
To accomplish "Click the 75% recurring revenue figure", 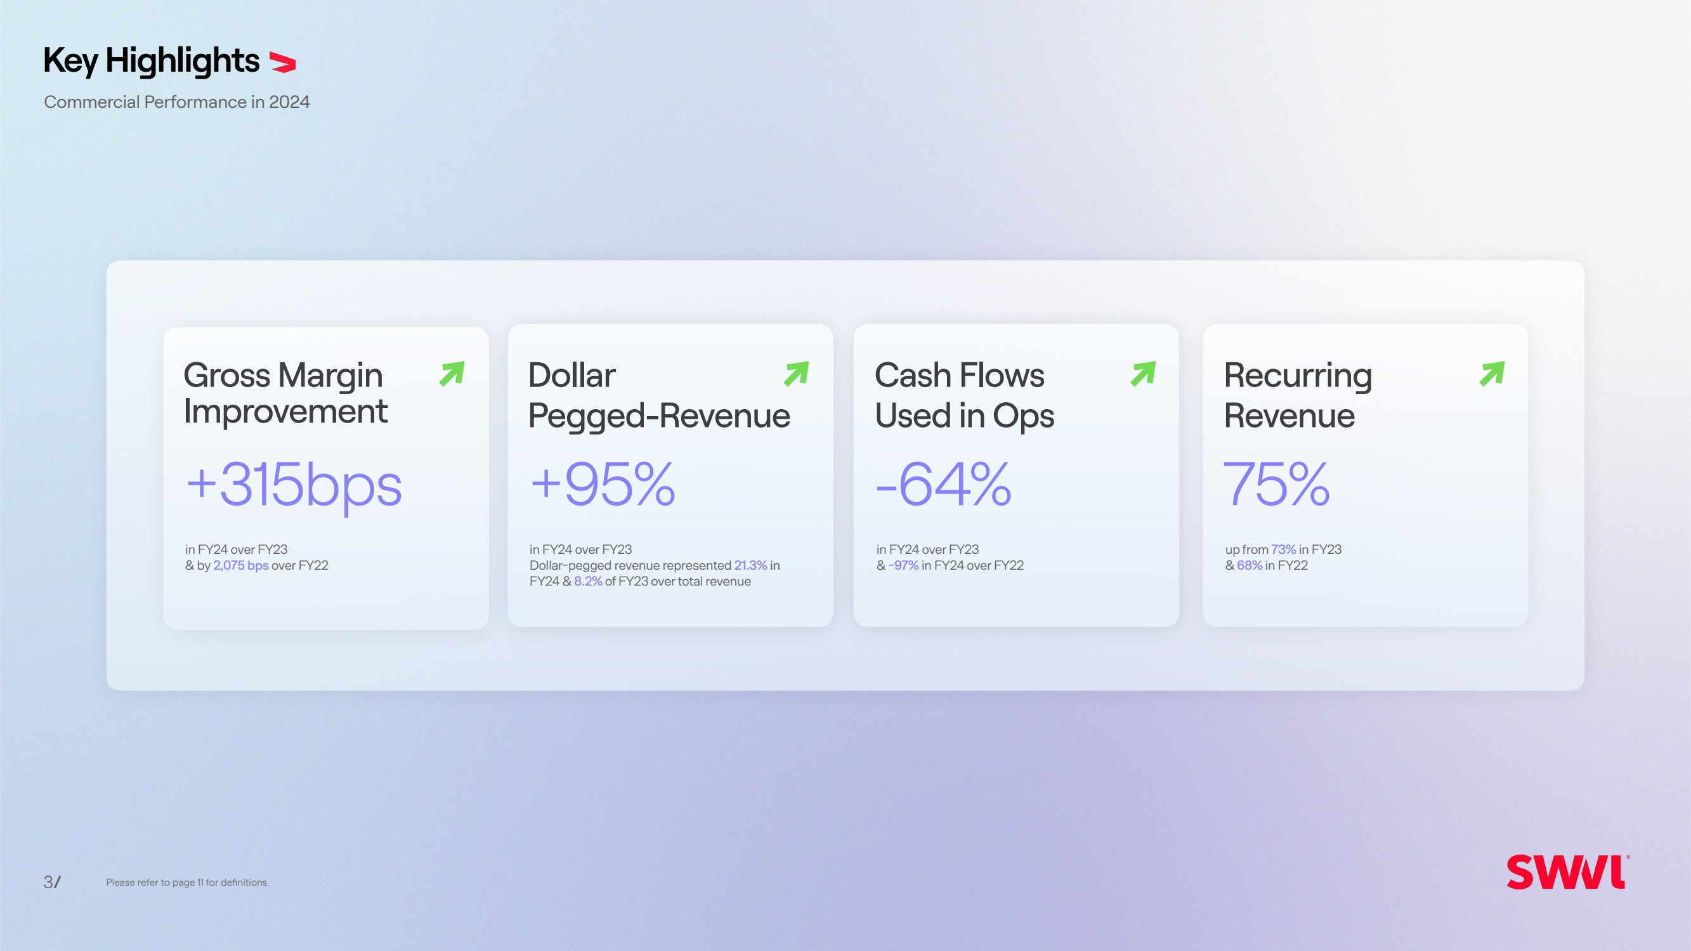I will click(1276, 485).
